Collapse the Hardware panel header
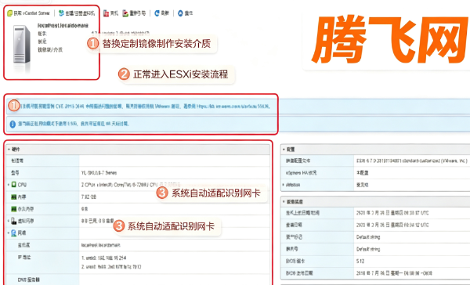This screenshot has height=285, width=470. tap(9, 150)
